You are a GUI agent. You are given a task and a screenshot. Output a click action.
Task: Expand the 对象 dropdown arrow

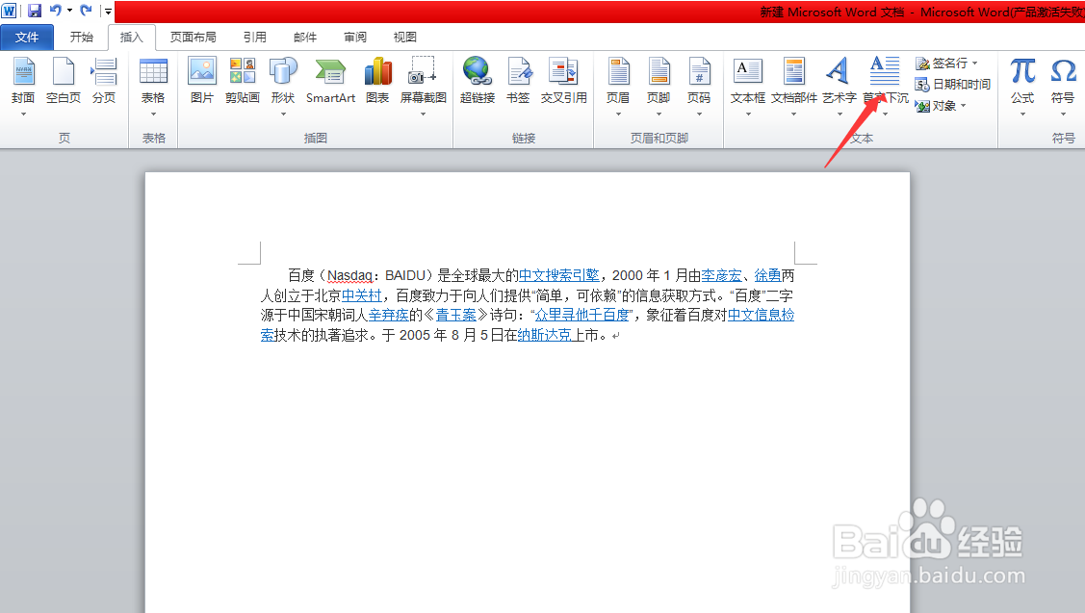pos(963,106)
